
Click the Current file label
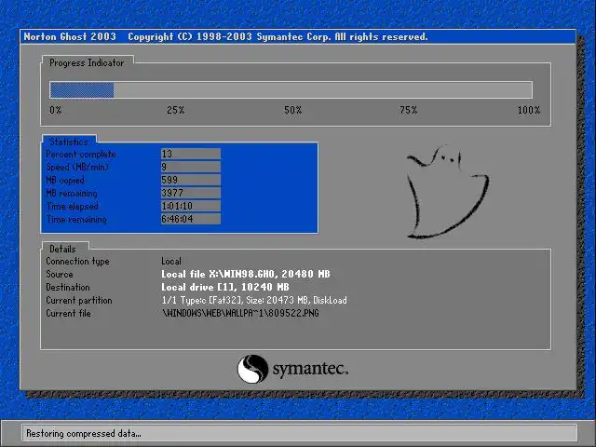68,313
